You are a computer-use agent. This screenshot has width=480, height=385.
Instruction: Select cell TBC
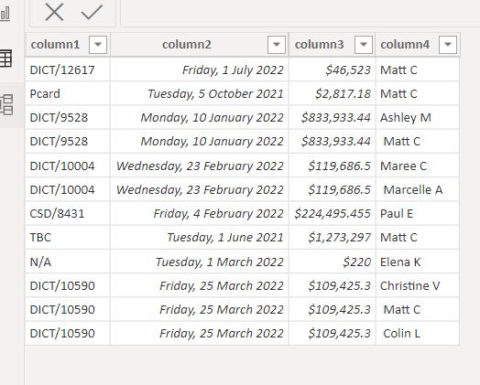coord(68,238)
